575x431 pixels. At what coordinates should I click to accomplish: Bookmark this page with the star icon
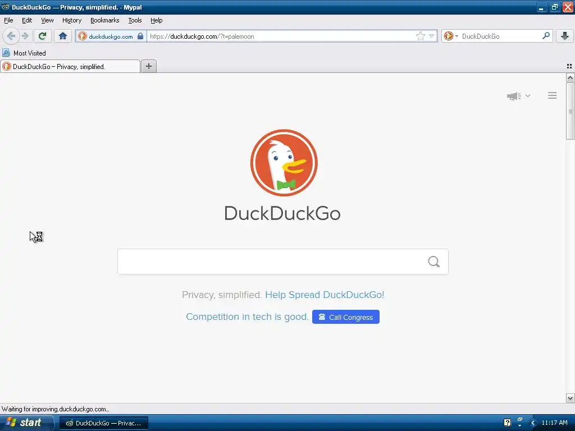coord(420,36)
